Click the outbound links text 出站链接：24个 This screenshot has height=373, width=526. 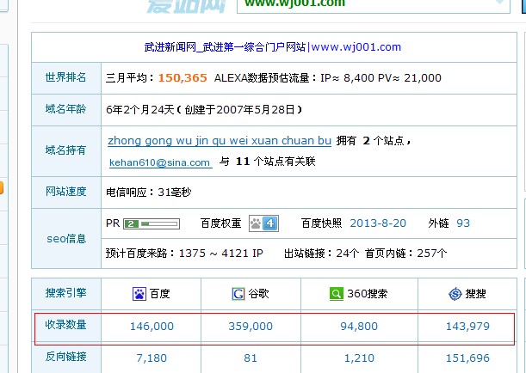tap(321, 254)
